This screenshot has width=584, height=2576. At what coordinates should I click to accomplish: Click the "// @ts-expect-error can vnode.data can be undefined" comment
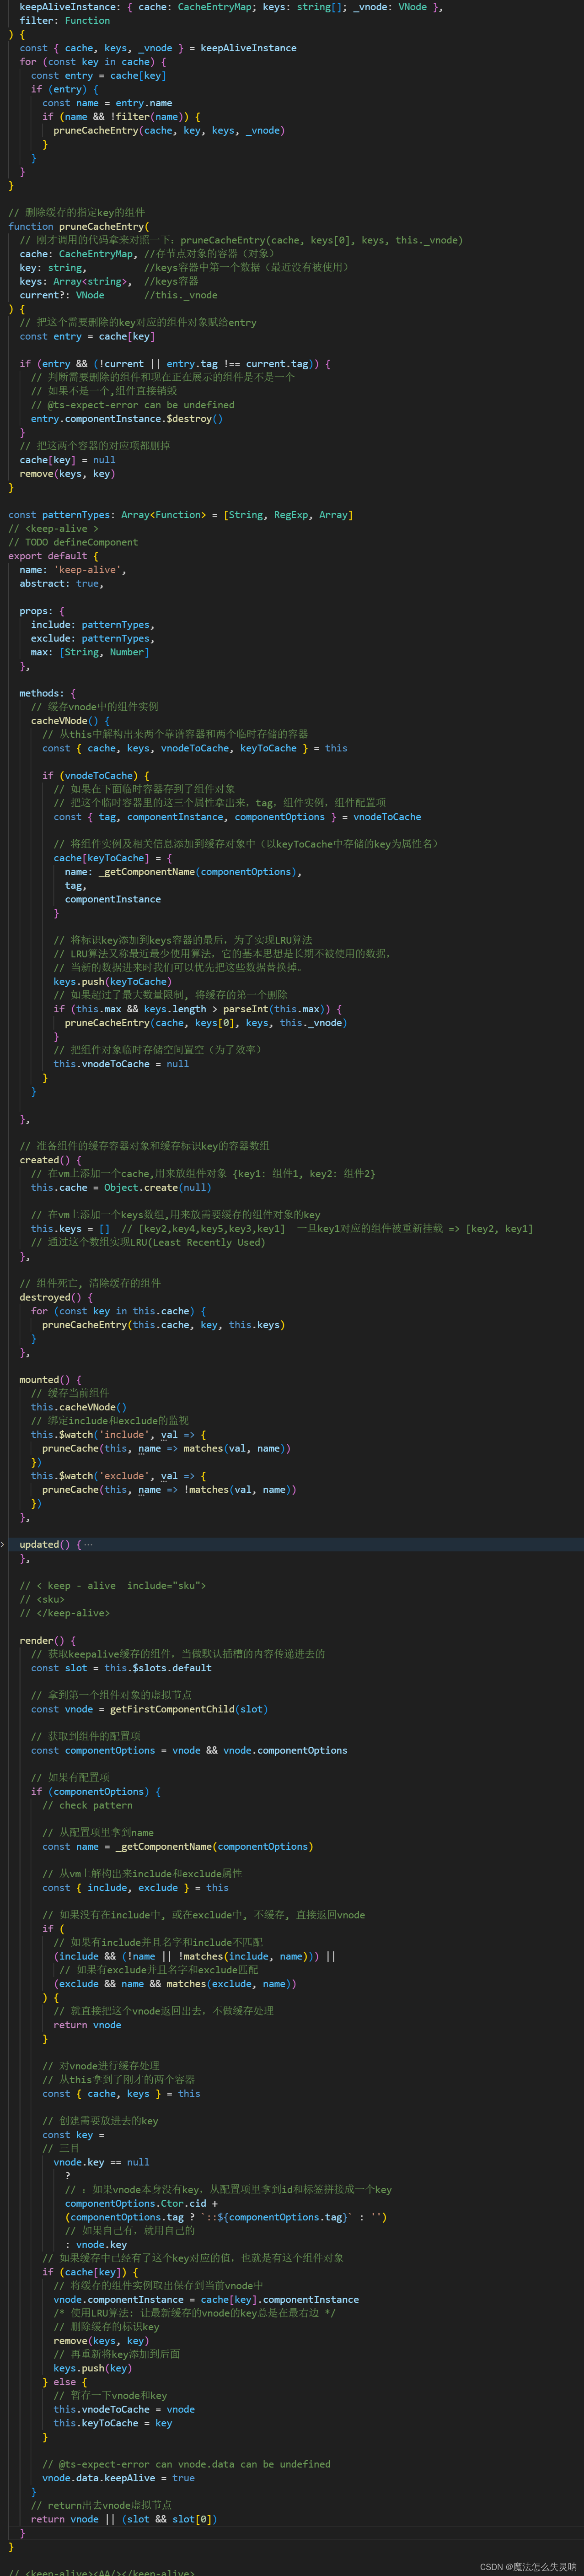pos(186,2464)
